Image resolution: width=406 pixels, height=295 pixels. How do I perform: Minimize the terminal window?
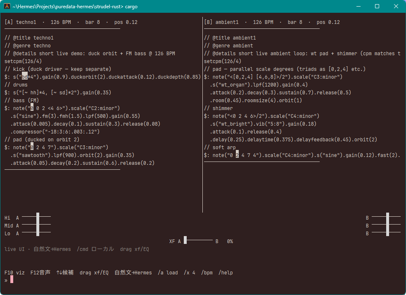click(359, 6)
